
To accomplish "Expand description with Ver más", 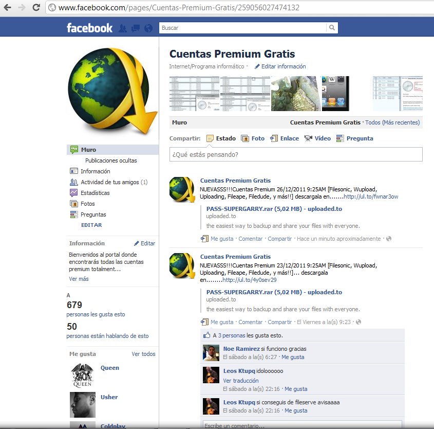I will [x=79, y=279].
